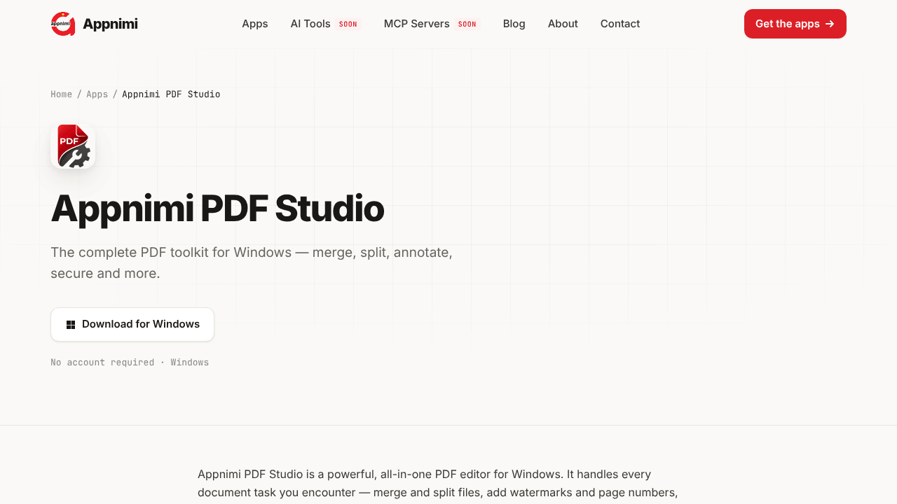
Task: Click the Get the apps button
Action: (x=795, y=24)
